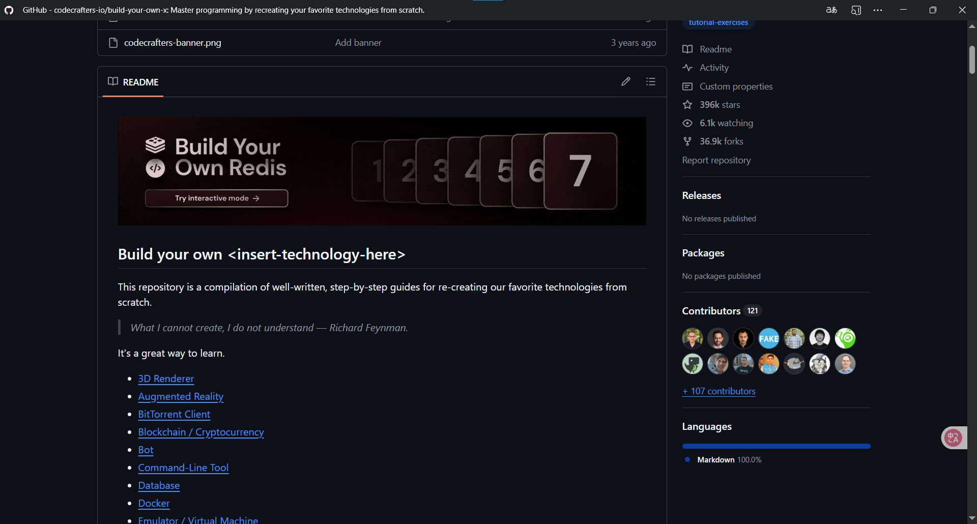
Task: Click the star icon beside 396k stars
Action: 687,105
